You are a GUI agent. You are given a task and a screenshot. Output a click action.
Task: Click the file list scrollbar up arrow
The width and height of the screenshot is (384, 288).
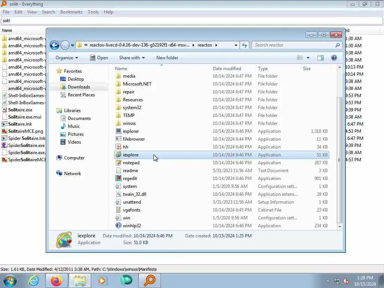pyautogui.click(x=339, y=67)
